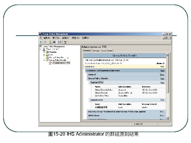
Task: Click the Sites folder icon
Action: click(47, 55)
